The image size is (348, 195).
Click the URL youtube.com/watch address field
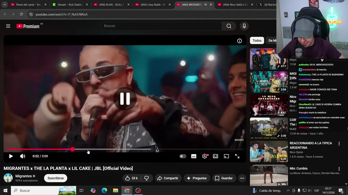tap(61, 14)
